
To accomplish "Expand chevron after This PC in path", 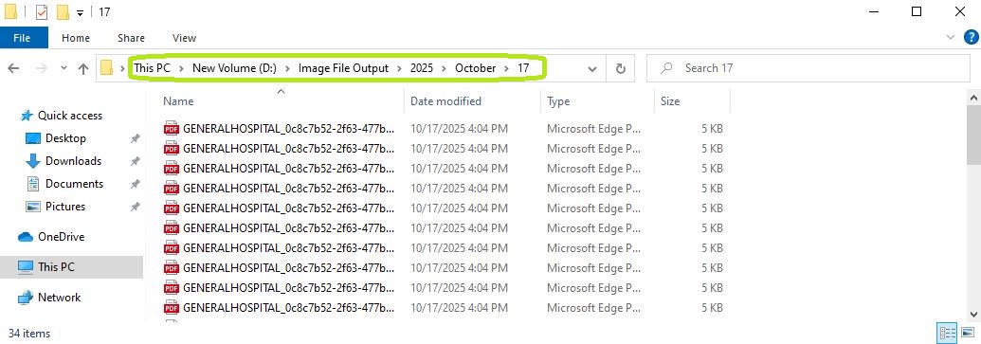I will click(181, 68).
